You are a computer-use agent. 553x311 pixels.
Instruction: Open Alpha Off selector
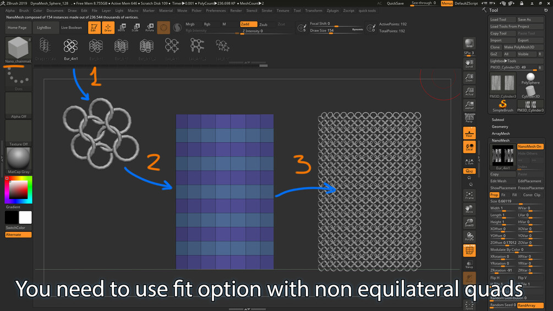pyautogui.click(x=18, y=105)
